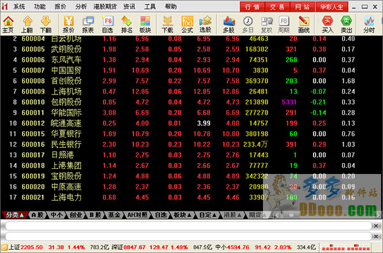Select the B股 tab
The width and height of the screenshot is (383, 253).
pos(95,215)
